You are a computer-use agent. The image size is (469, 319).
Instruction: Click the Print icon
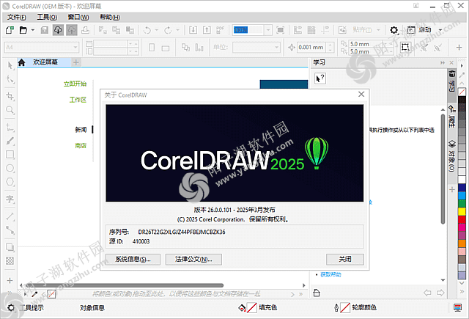pyautogui.click(x=85, y=30)
